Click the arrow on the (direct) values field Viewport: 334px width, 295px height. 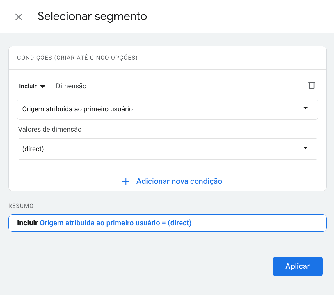(x=305, y=148)
